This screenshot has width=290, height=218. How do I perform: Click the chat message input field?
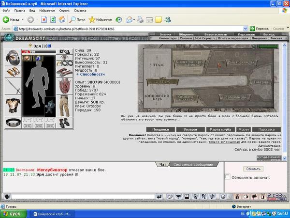click(83, 197)
